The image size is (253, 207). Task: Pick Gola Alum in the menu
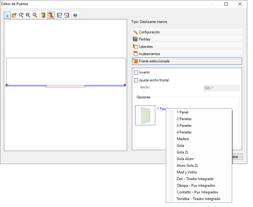199,159
